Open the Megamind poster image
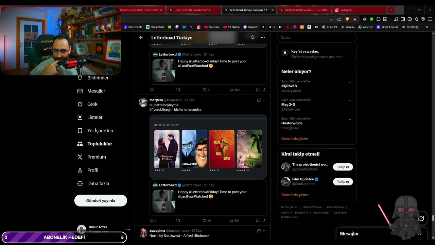The image size is (435, 245). tap(194, 149)
